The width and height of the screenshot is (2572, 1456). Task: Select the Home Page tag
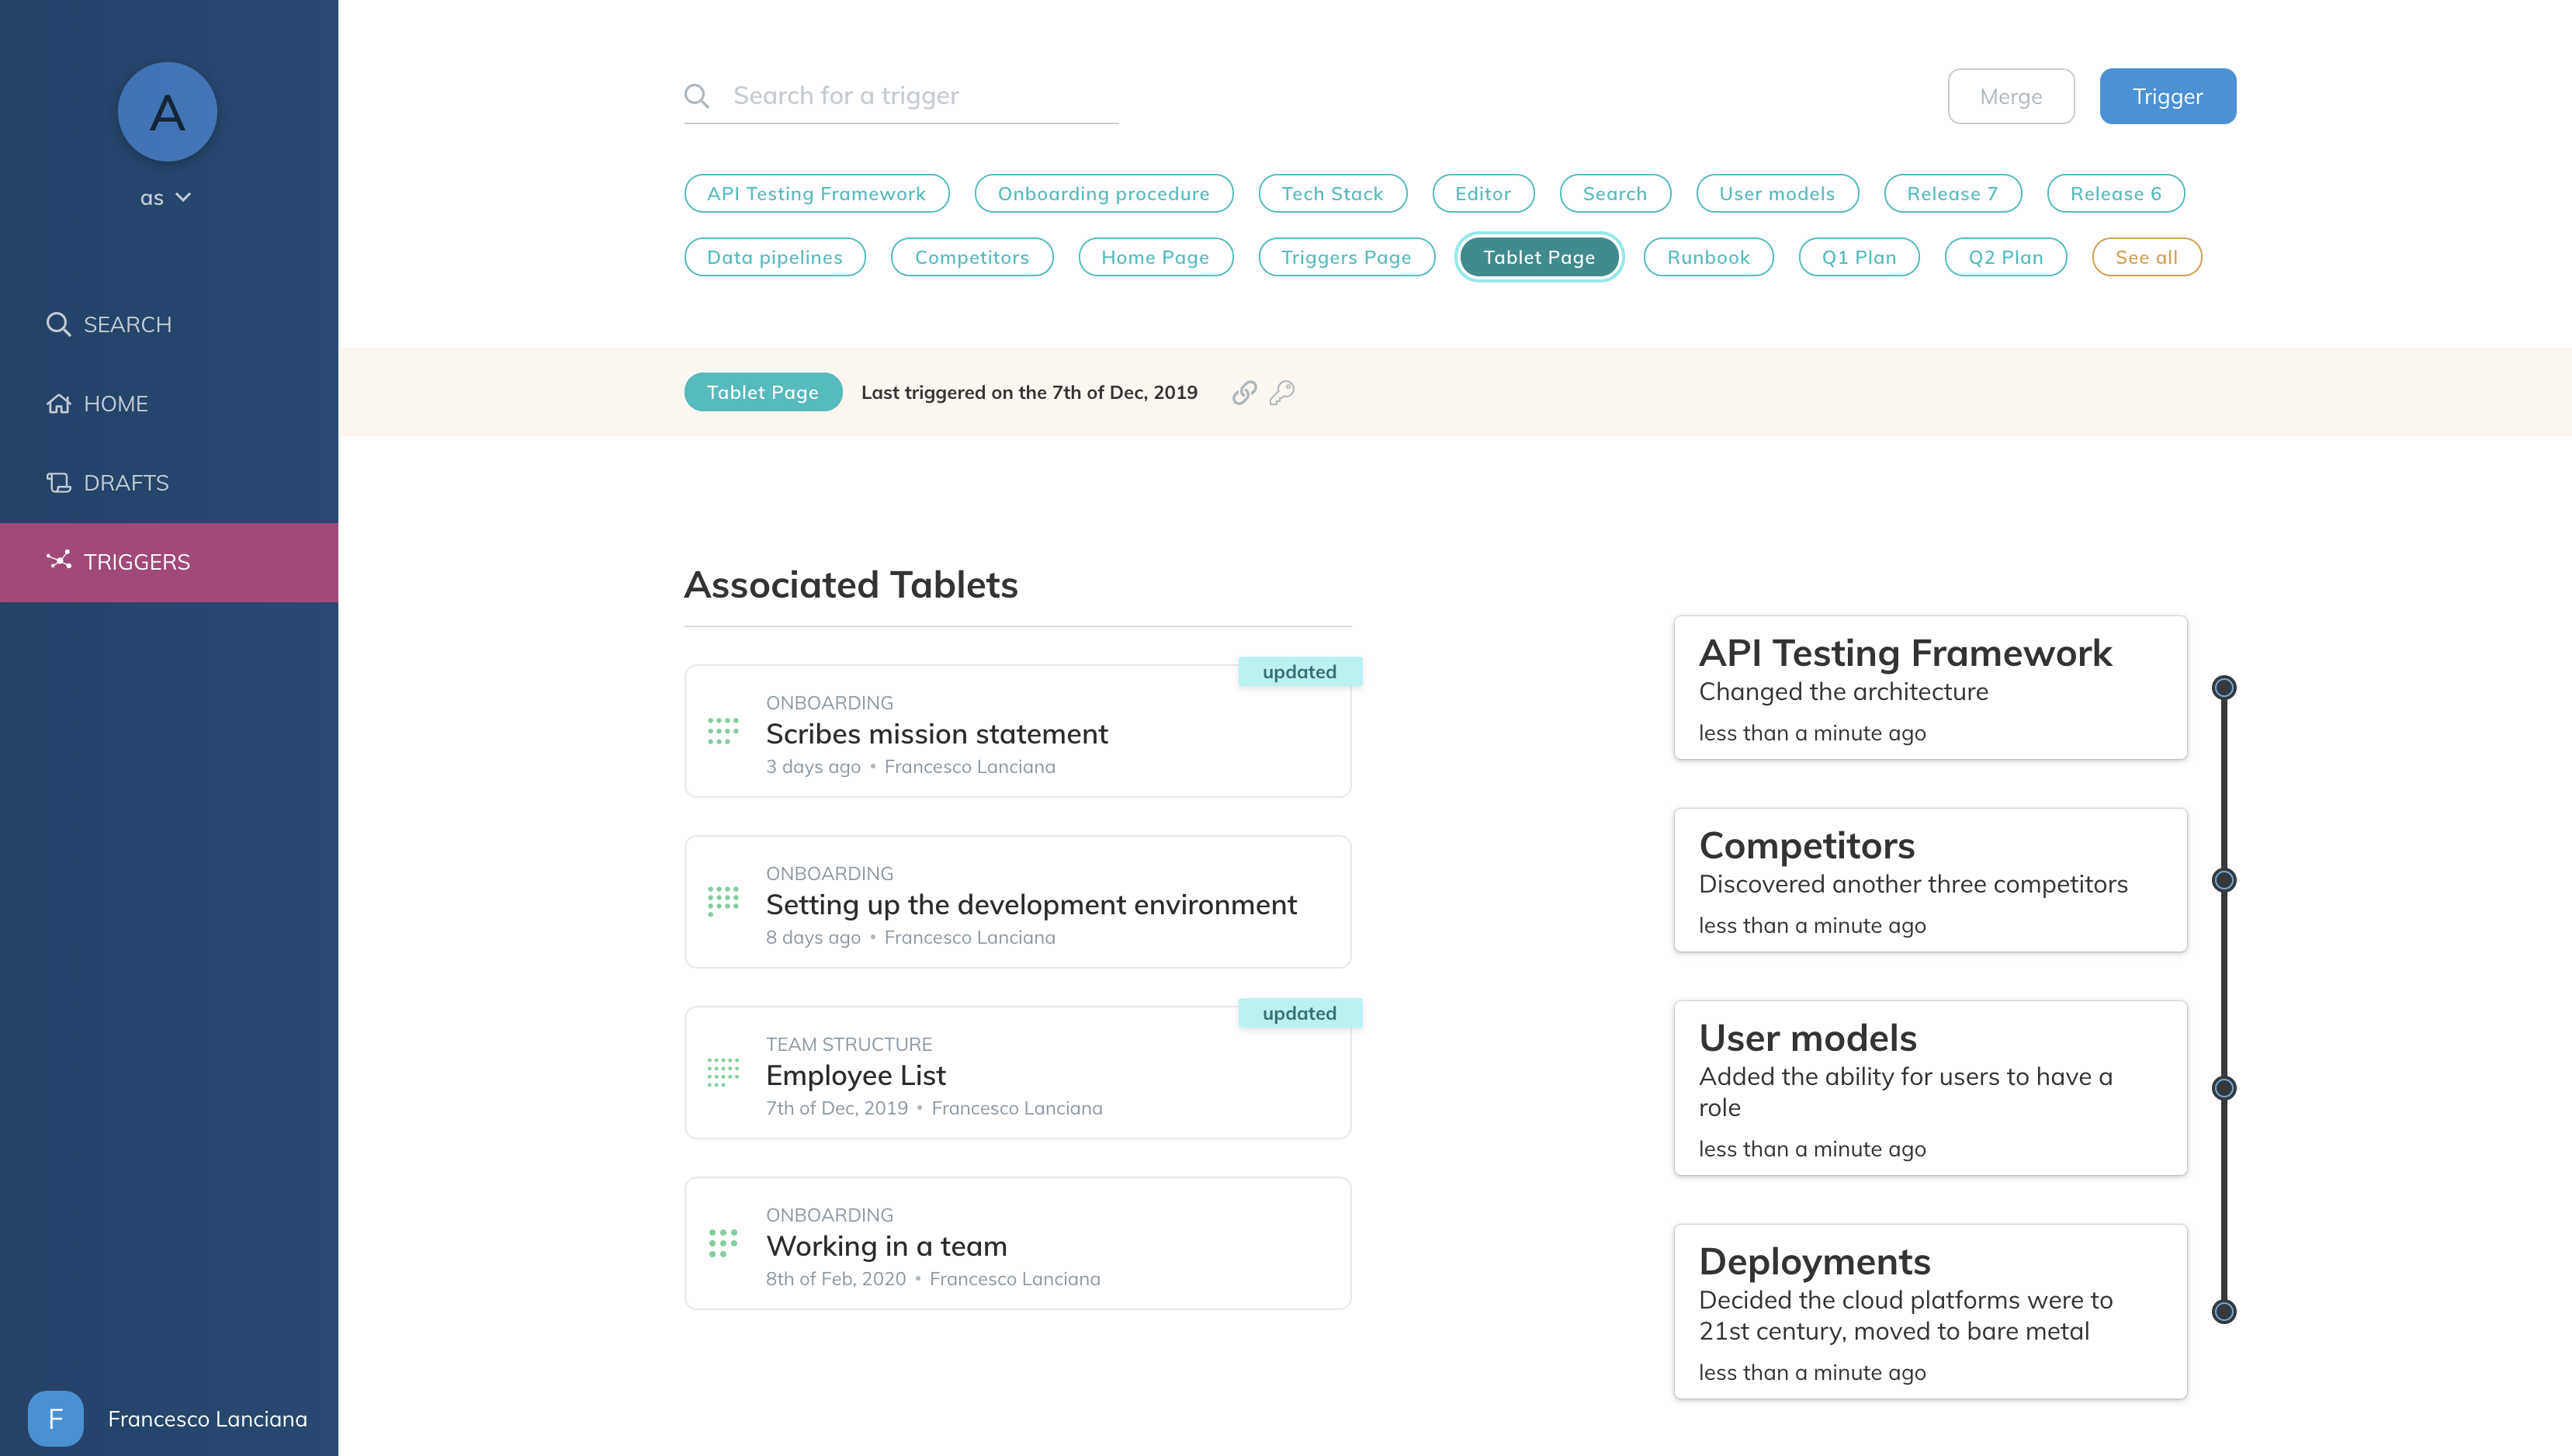[1155, 257]
